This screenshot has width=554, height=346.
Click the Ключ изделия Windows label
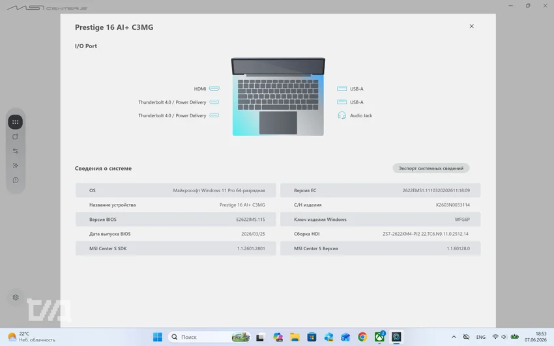coord(320,219)
